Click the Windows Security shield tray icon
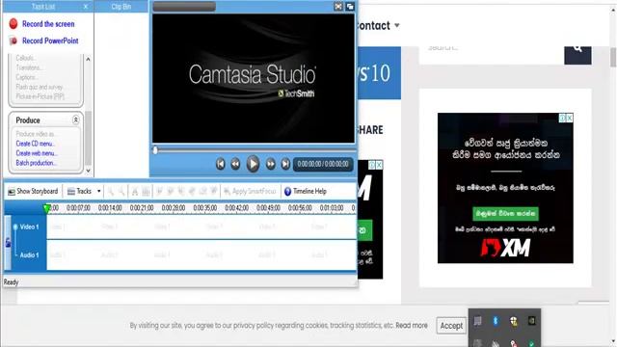This screenshot has width=617, height=347. (x=514, y=321)
